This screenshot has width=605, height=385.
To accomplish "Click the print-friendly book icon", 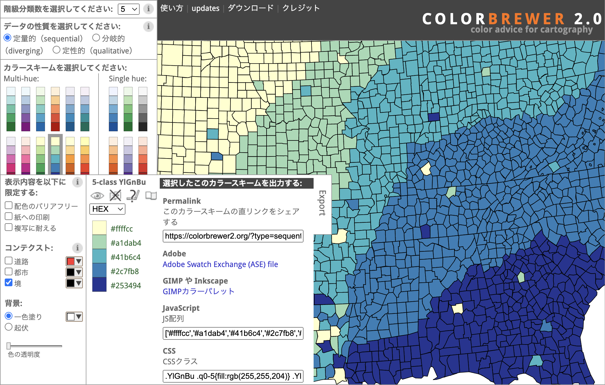I will tap(151, 195).
